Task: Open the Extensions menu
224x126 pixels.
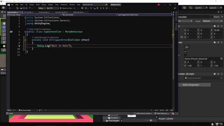Action: (x=64, y=5)
